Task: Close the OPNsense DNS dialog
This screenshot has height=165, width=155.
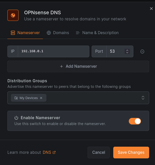Action: [151, 9]
